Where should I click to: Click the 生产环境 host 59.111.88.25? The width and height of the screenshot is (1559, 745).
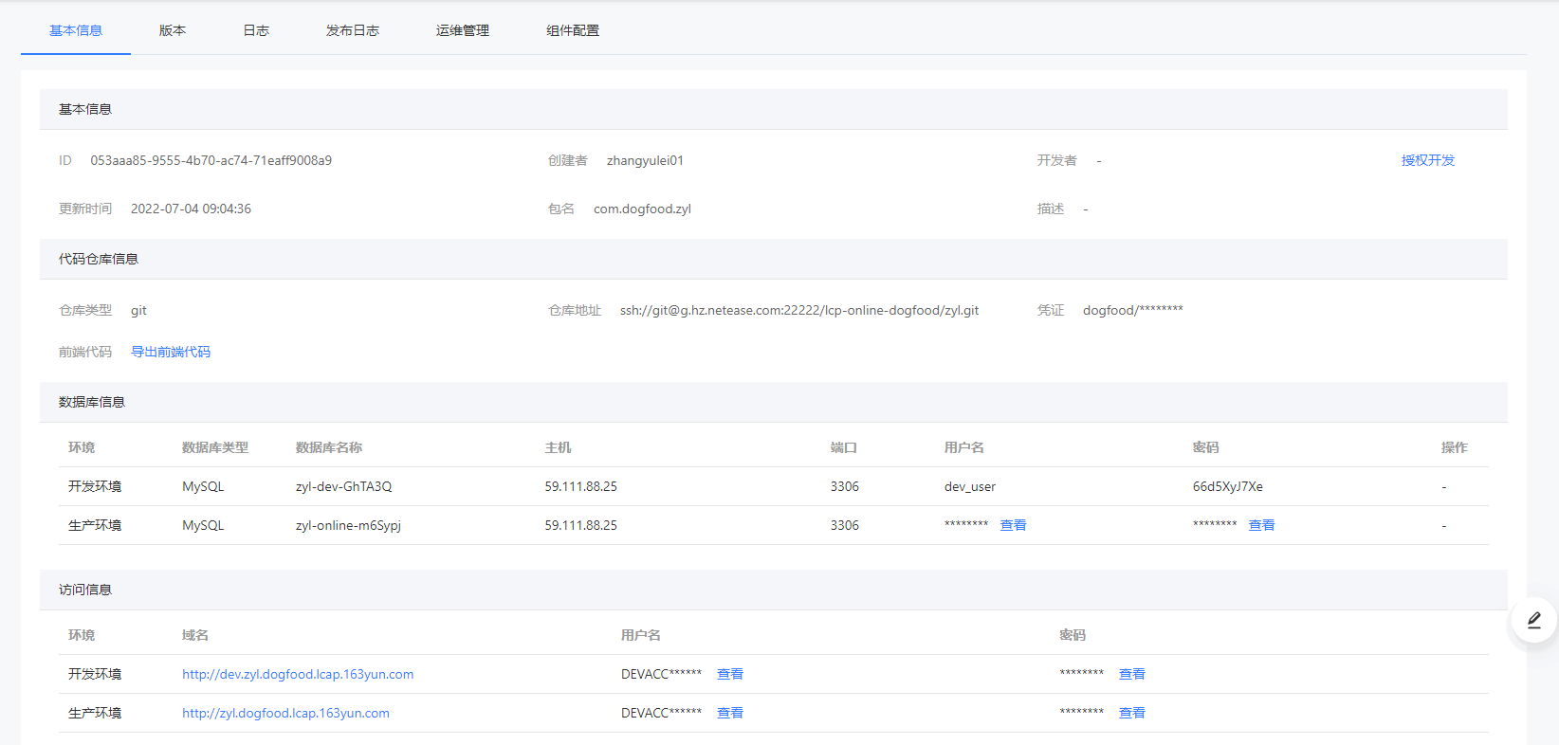(x=580, y=525)
